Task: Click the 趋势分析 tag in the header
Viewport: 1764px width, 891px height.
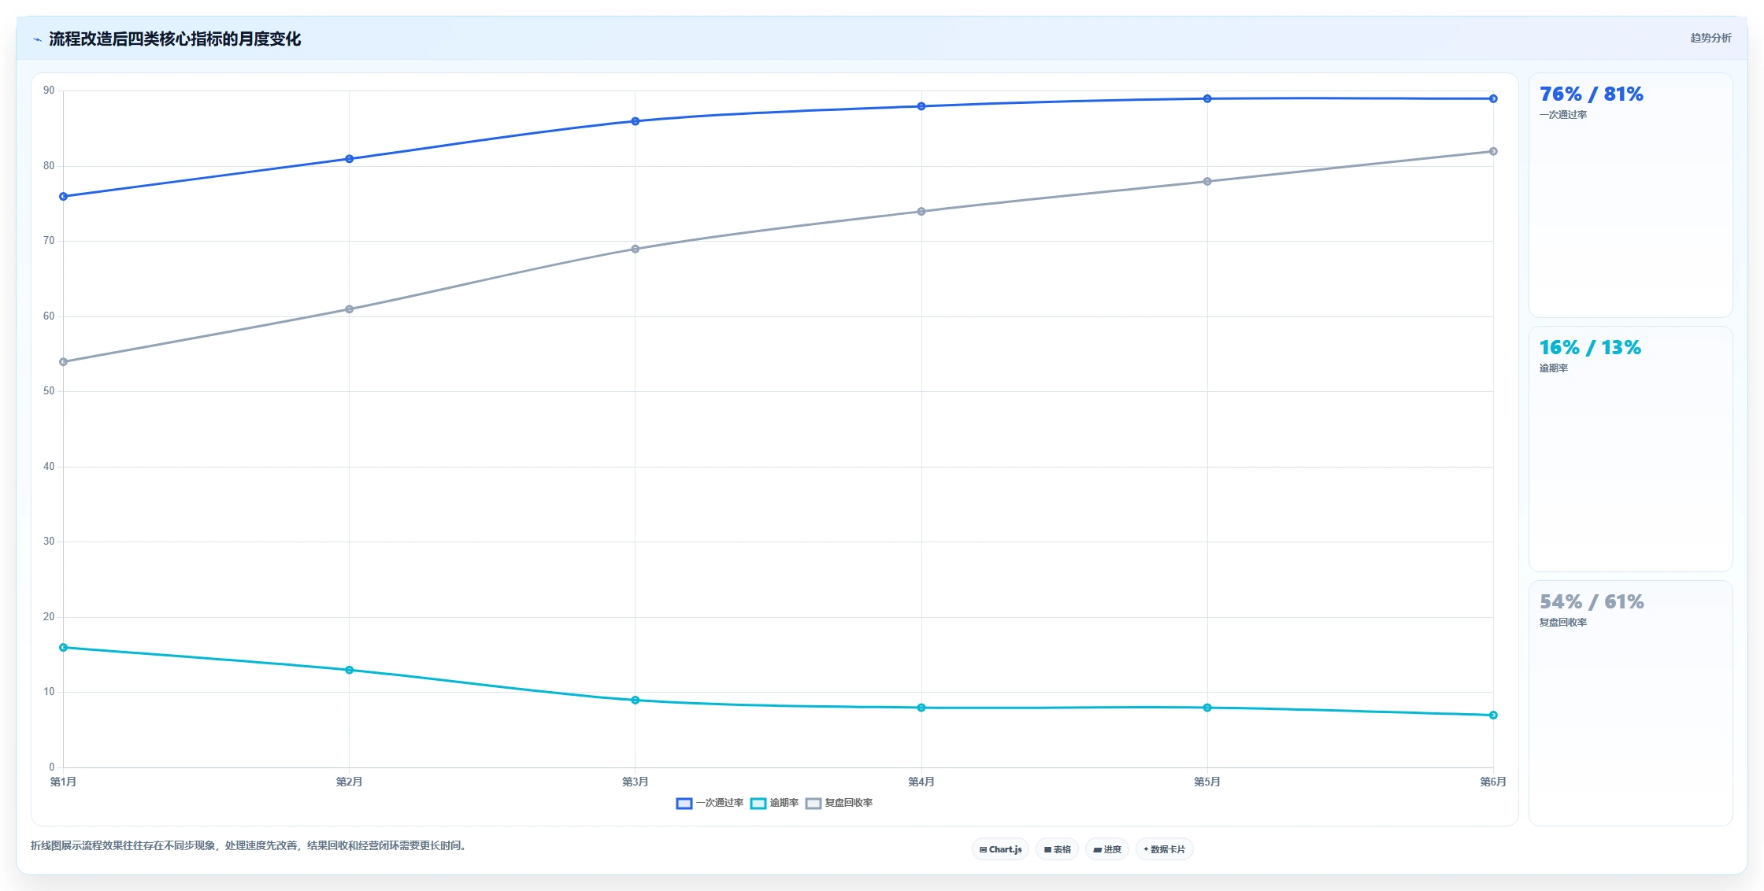Action: coord(1710,38)
